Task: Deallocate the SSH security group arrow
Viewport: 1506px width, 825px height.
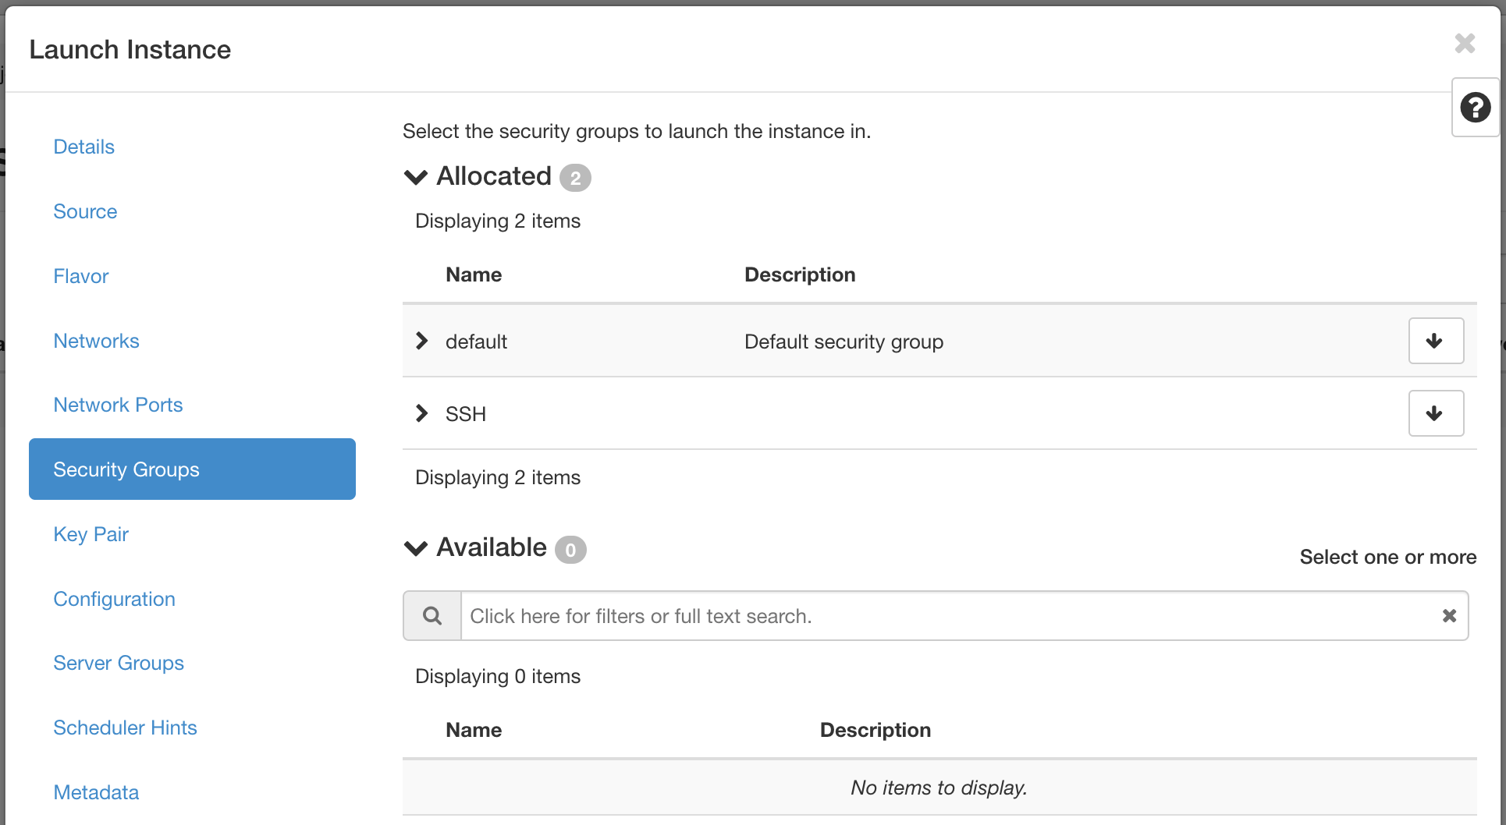Action: 1436,413
